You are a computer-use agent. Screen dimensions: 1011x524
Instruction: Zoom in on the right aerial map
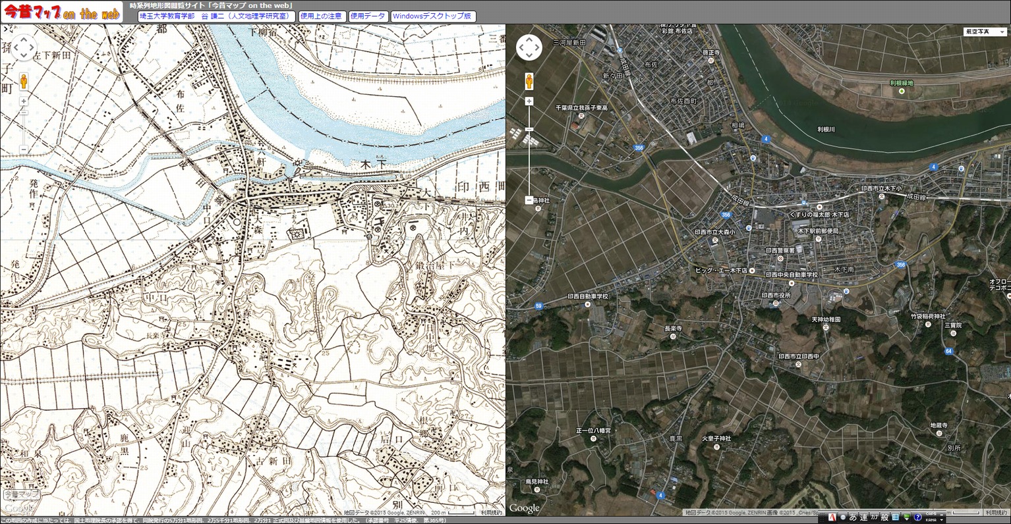click(529, 101)
